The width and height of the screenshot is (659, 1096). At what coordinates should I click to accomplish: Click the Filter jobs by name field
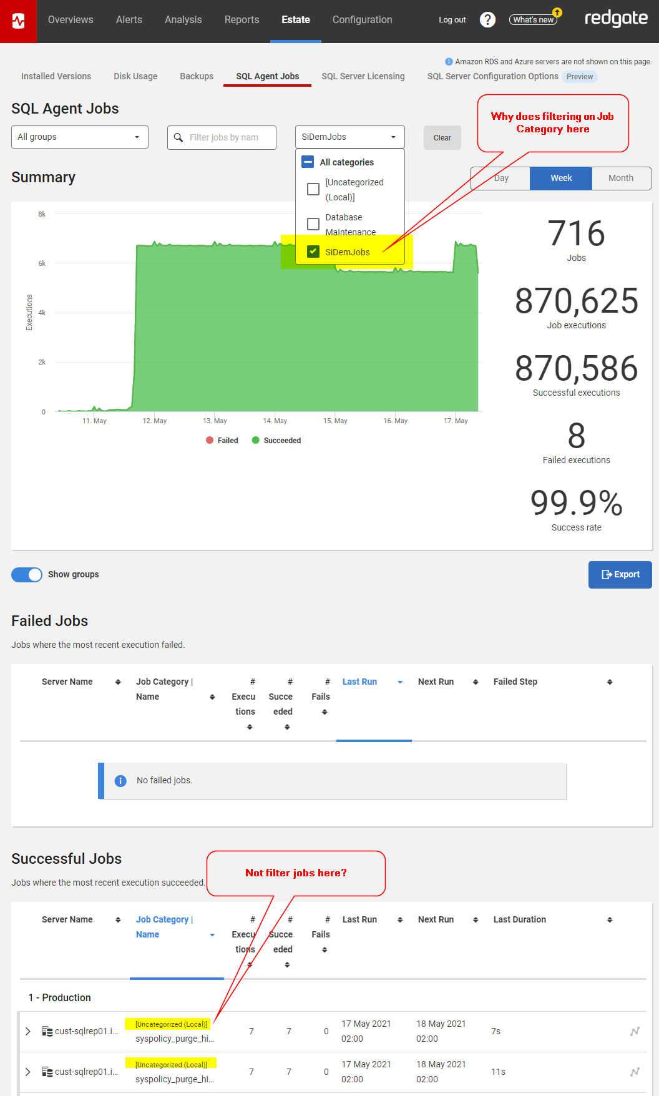(222, 137)
